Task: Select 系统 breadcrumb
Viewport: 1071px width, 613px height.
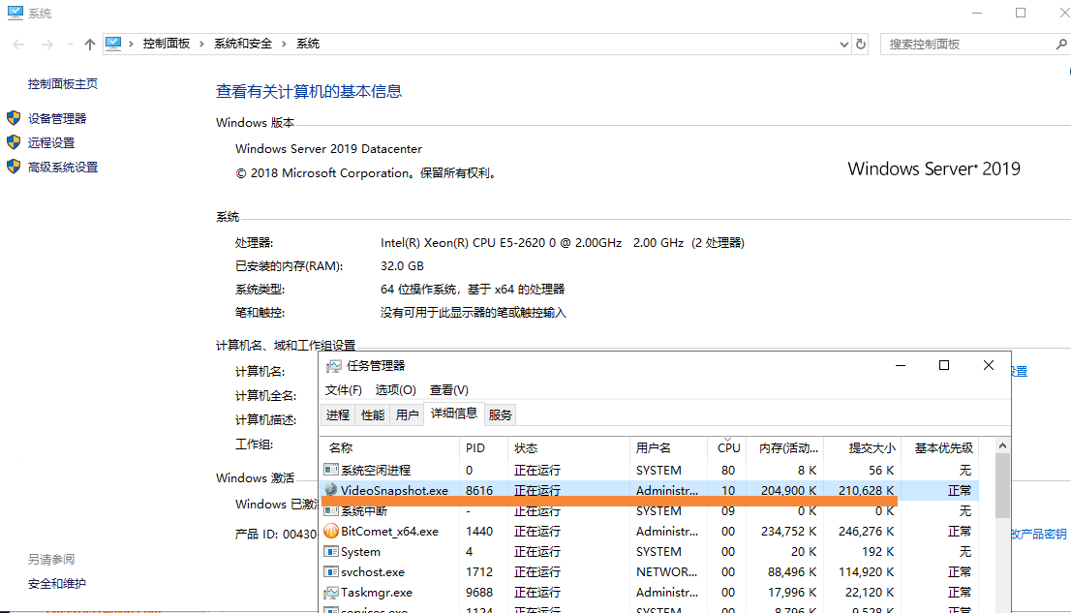Action: pos(308,44)
